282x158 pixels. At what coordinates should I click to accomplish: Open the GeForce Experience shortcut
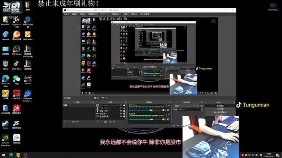coord(5,140)
